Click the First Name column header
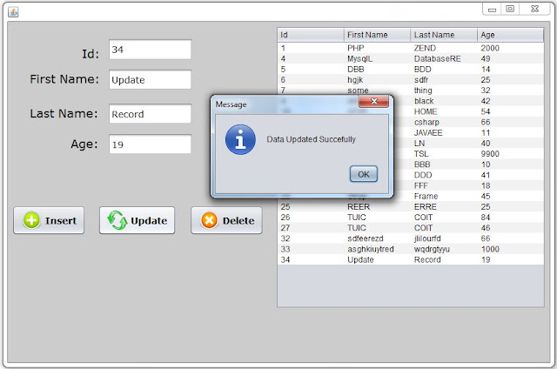557x369 pixels. (377, 35)
